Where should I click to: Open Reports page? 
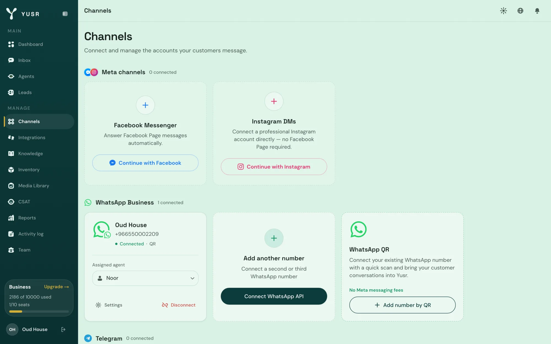(x=39, y=218)
